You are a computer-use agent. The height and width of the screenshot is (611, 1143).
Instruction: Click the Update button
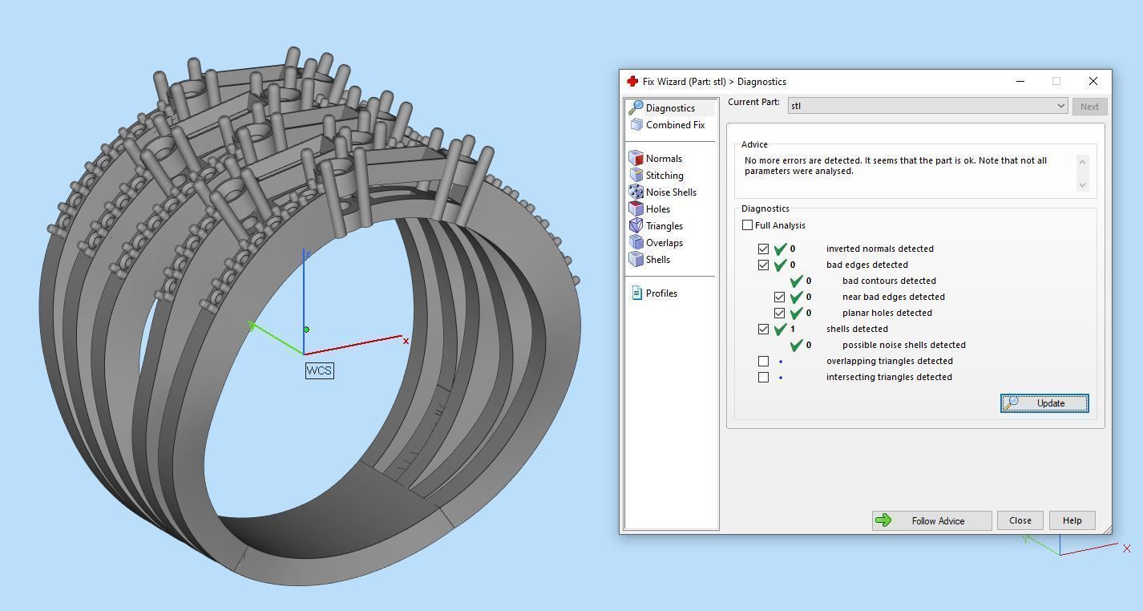click(x=1044, y=403)
